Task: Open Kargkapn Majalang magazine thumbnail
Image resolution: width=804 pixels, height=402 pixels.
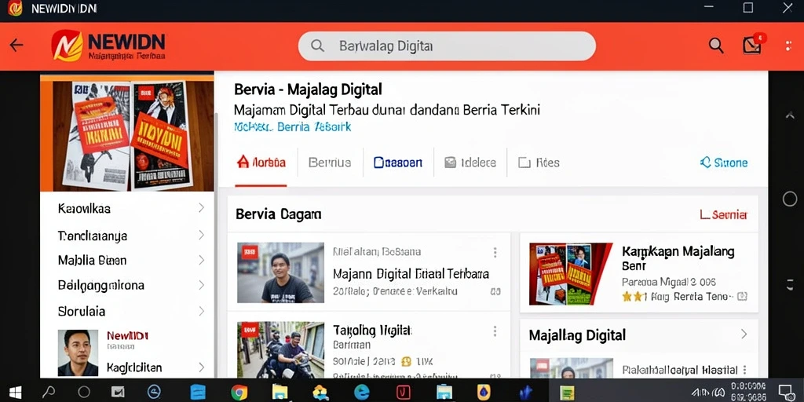Action: (571, 274)
